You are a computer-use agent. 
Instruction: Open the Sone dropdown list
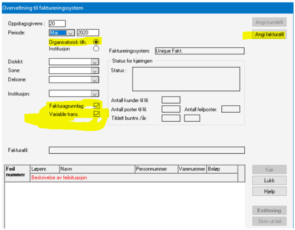tap(94, 70)
